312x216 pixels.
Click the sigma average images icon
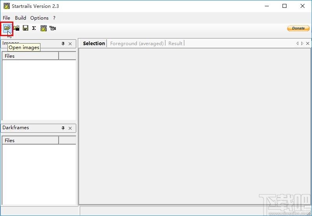(34, 28)
